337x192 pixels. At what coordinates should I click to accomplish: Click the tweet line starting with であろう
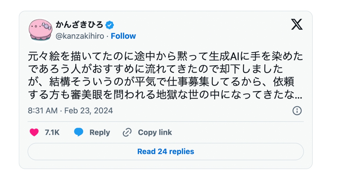(x=156, y=69)
